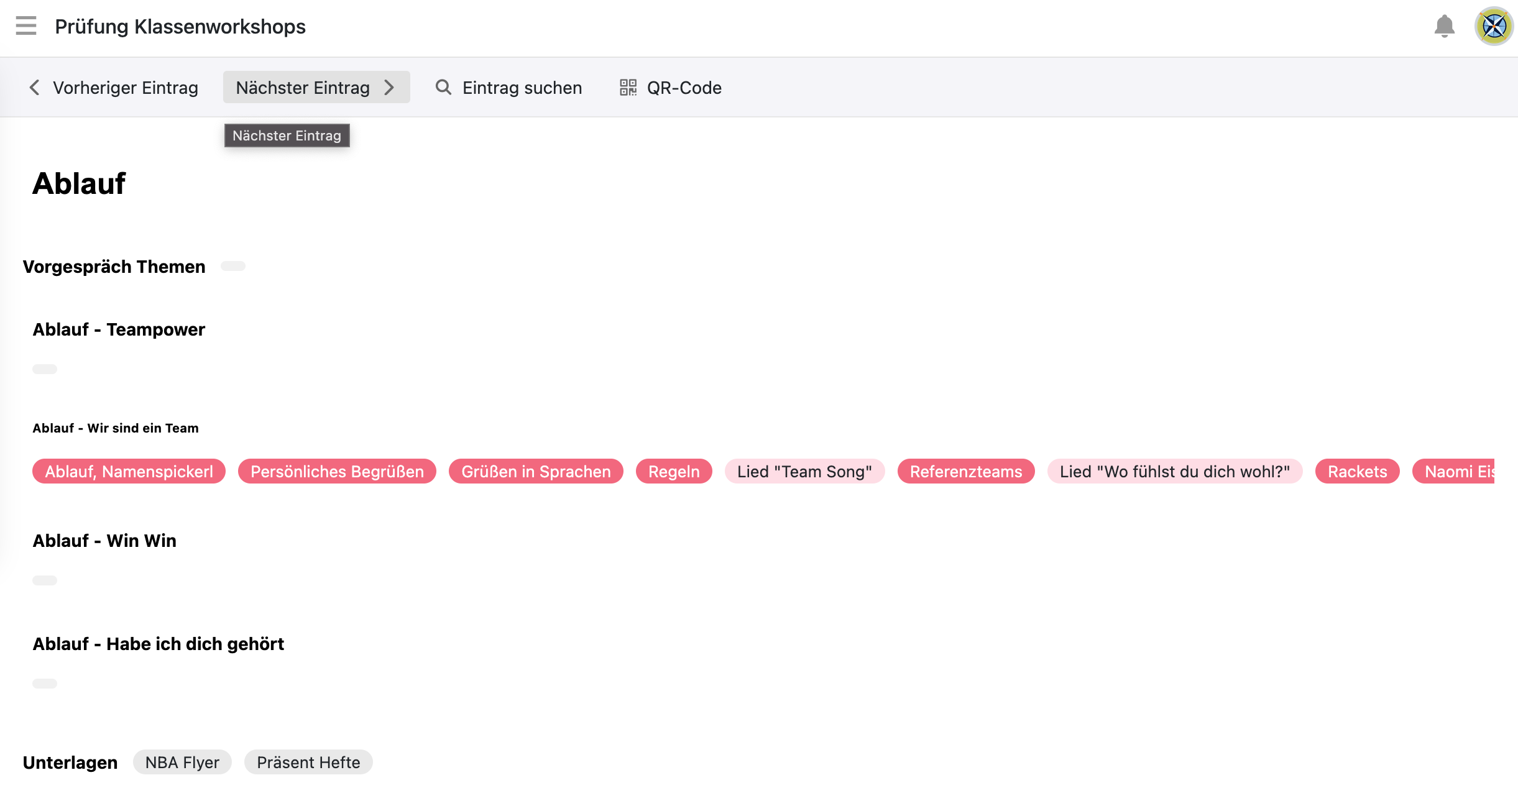
Task: Click the QR-Code icon
Action: (x=628, y=88)
